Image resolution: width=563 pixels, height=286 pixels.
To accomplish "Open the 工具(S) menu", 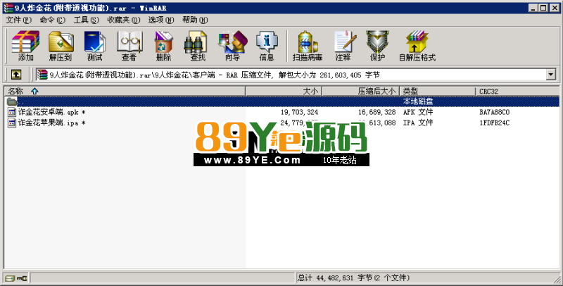I will [86, 20].
